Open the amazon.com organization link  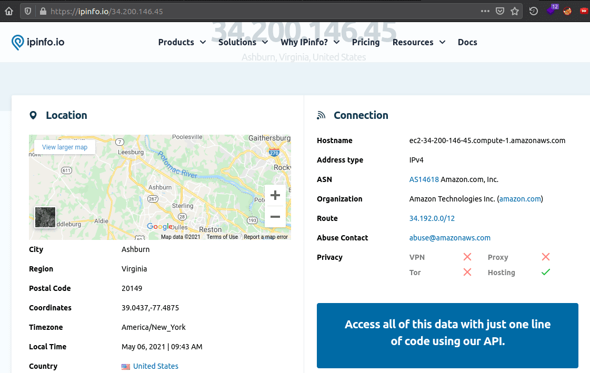click(520, 199)
